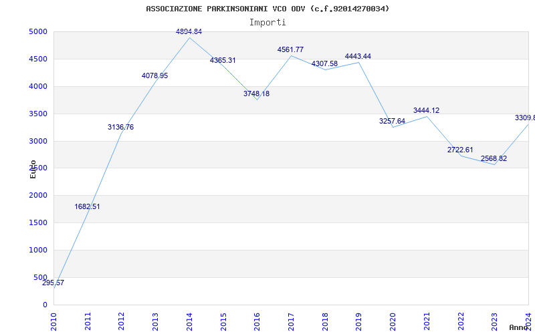Click the 0 y-axis tick label
Image resolution: width=535 pixels, height=334 pixels.
(45, 305)
